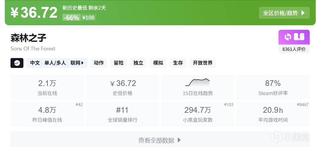319x147 pixels.
Task: Click the 森林之子 game title
Action: (29, 38)
